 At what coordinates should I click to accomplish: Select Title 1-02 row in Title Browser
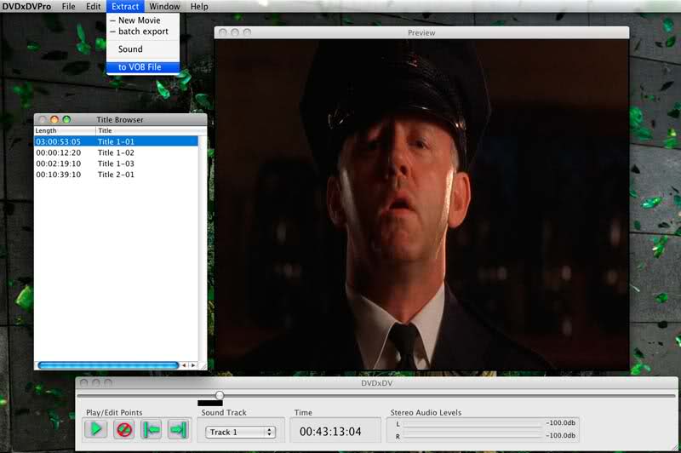pos(116,153)
